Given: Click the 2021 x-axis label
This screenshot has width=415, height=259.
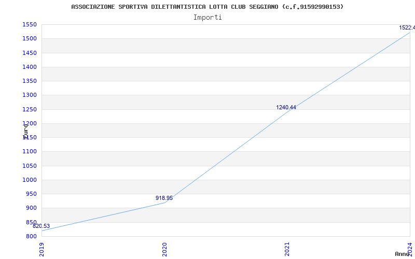Looking at the screenshot, I should point(287,249).
